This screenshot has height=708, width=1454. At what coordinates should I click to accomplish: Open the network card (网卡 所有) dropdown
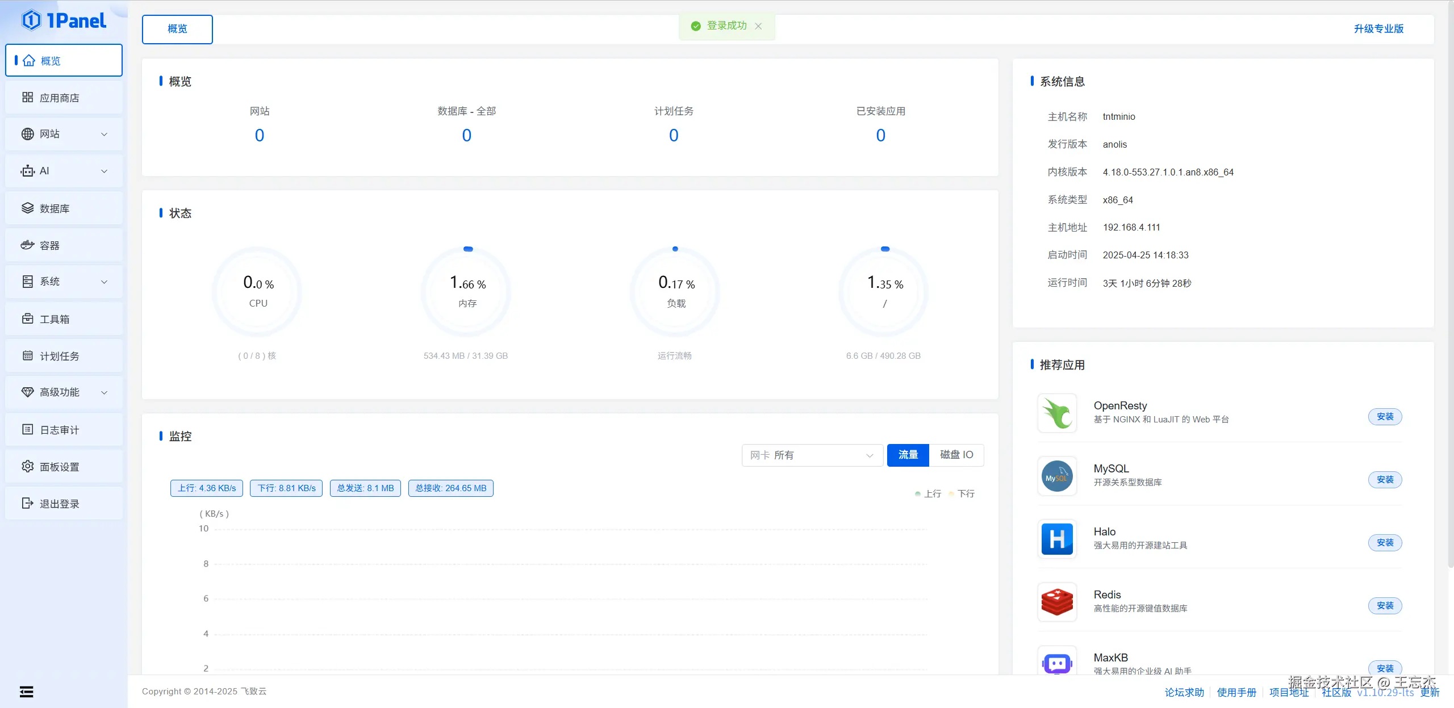[812, 455]
